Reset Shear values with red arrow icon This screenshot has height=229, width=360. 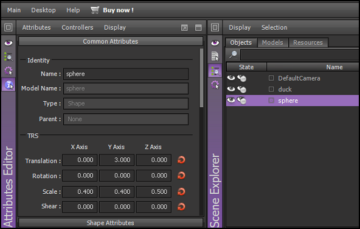[181, 207]
